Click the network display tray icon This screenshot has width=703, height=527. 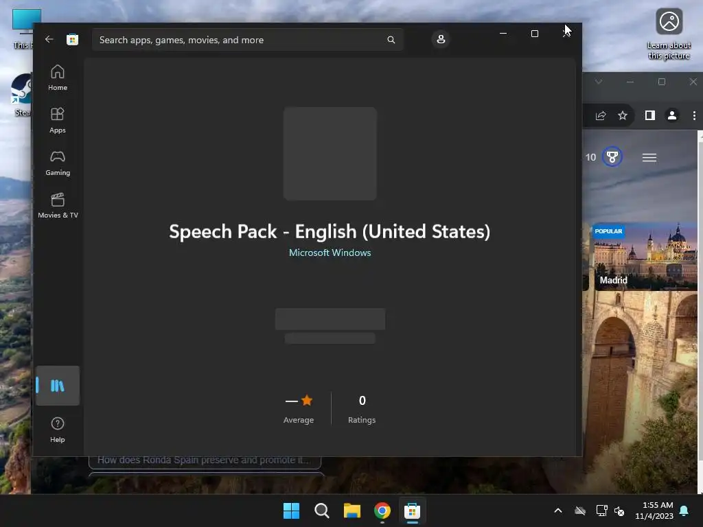601,511
